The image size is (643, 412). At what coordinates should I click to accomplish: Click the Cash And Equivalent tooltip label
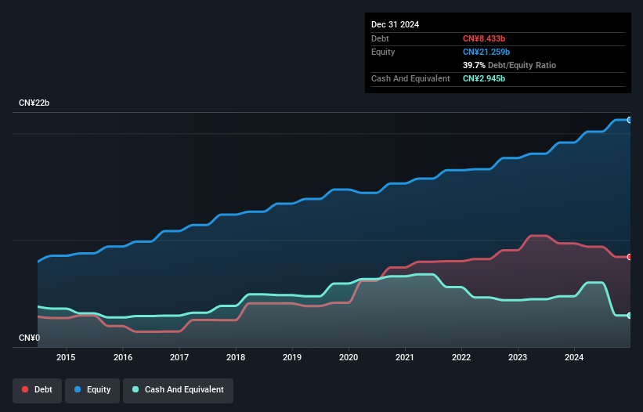(410, 78)
